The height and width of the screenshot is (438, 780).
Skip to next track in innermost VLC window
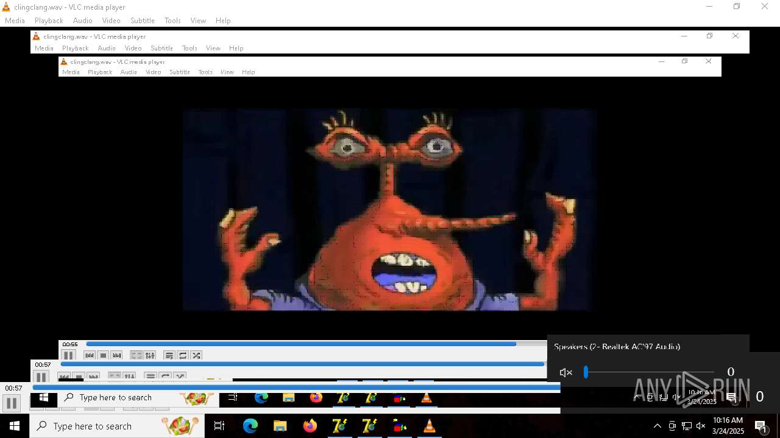click(x=116, y=355)
